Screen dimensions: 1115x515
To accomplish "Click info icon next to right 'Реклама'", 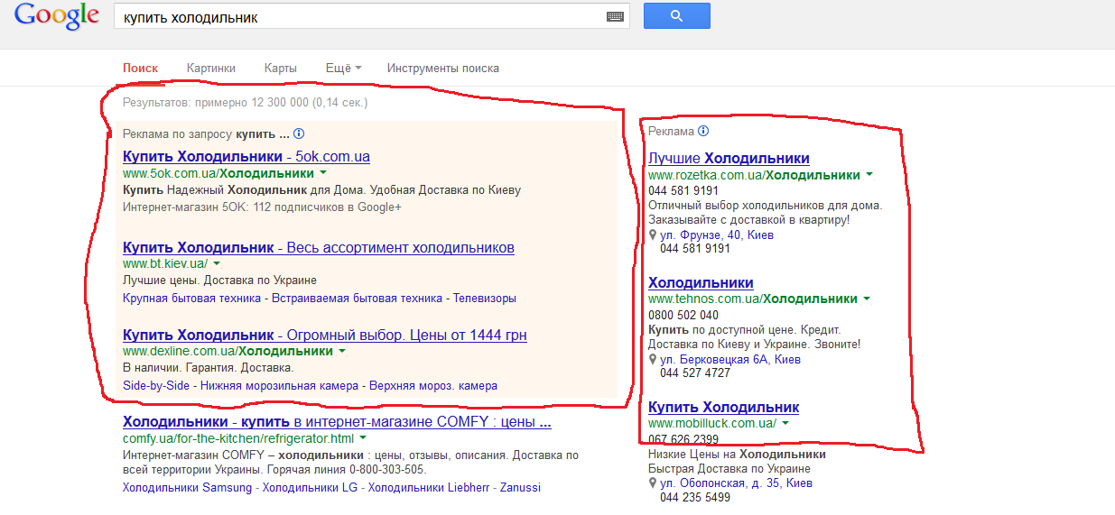I will [703, 132].
